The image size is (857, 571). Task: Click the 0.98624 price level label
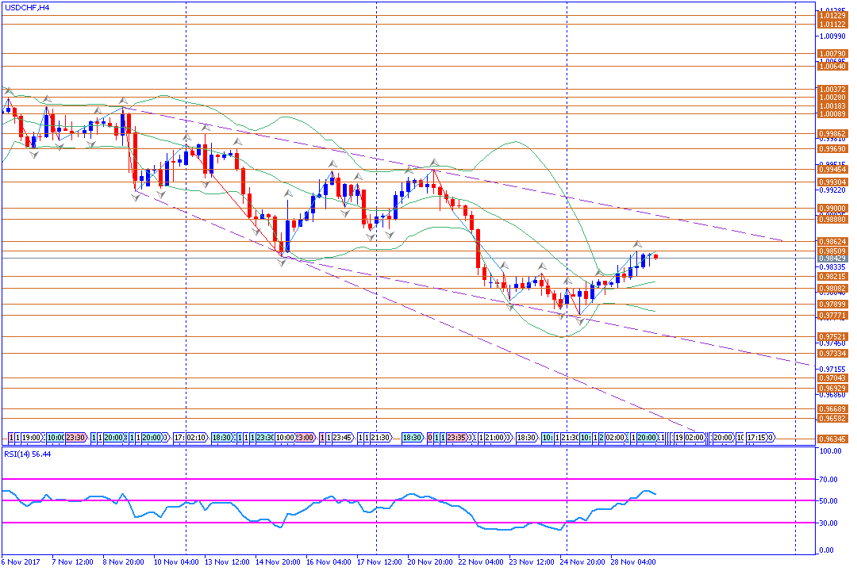[x=832, y=241]
